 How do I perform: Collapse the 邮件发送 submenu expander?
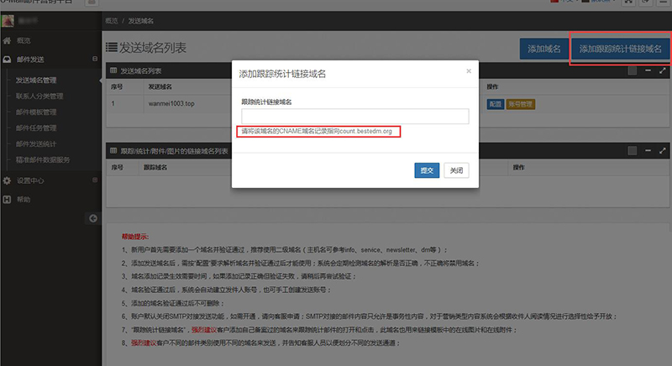tap(95, 60)
